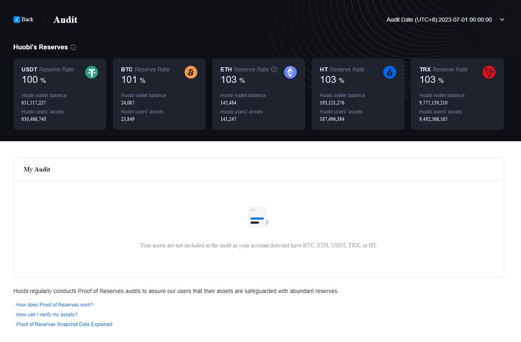Click the Audit page title
The height and width of the screenshot is (342, 521).
click(x=65, y=20)
